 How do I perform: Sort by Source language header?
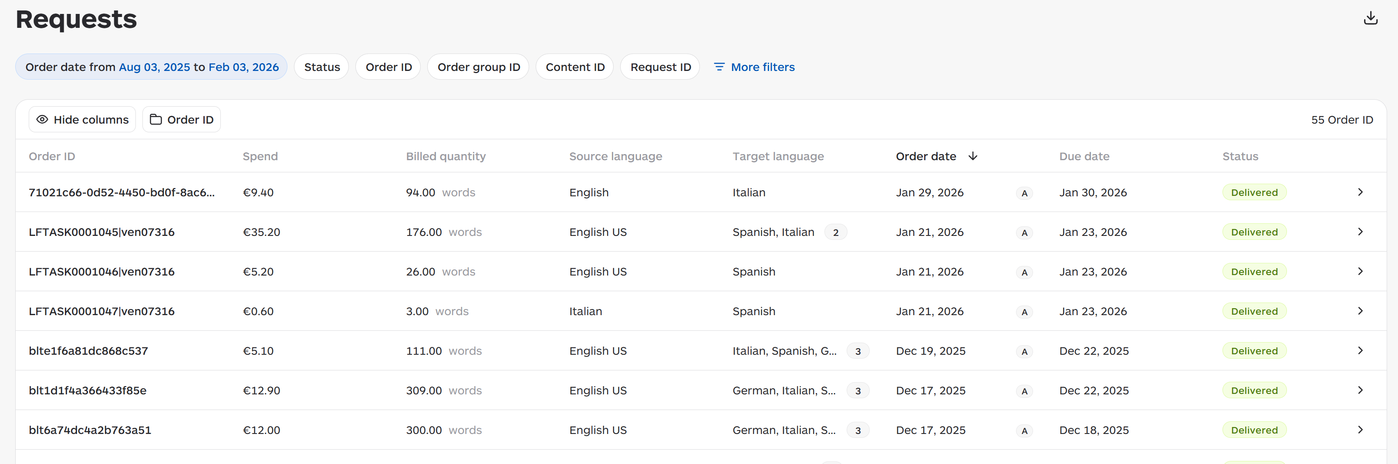point(615,156)
